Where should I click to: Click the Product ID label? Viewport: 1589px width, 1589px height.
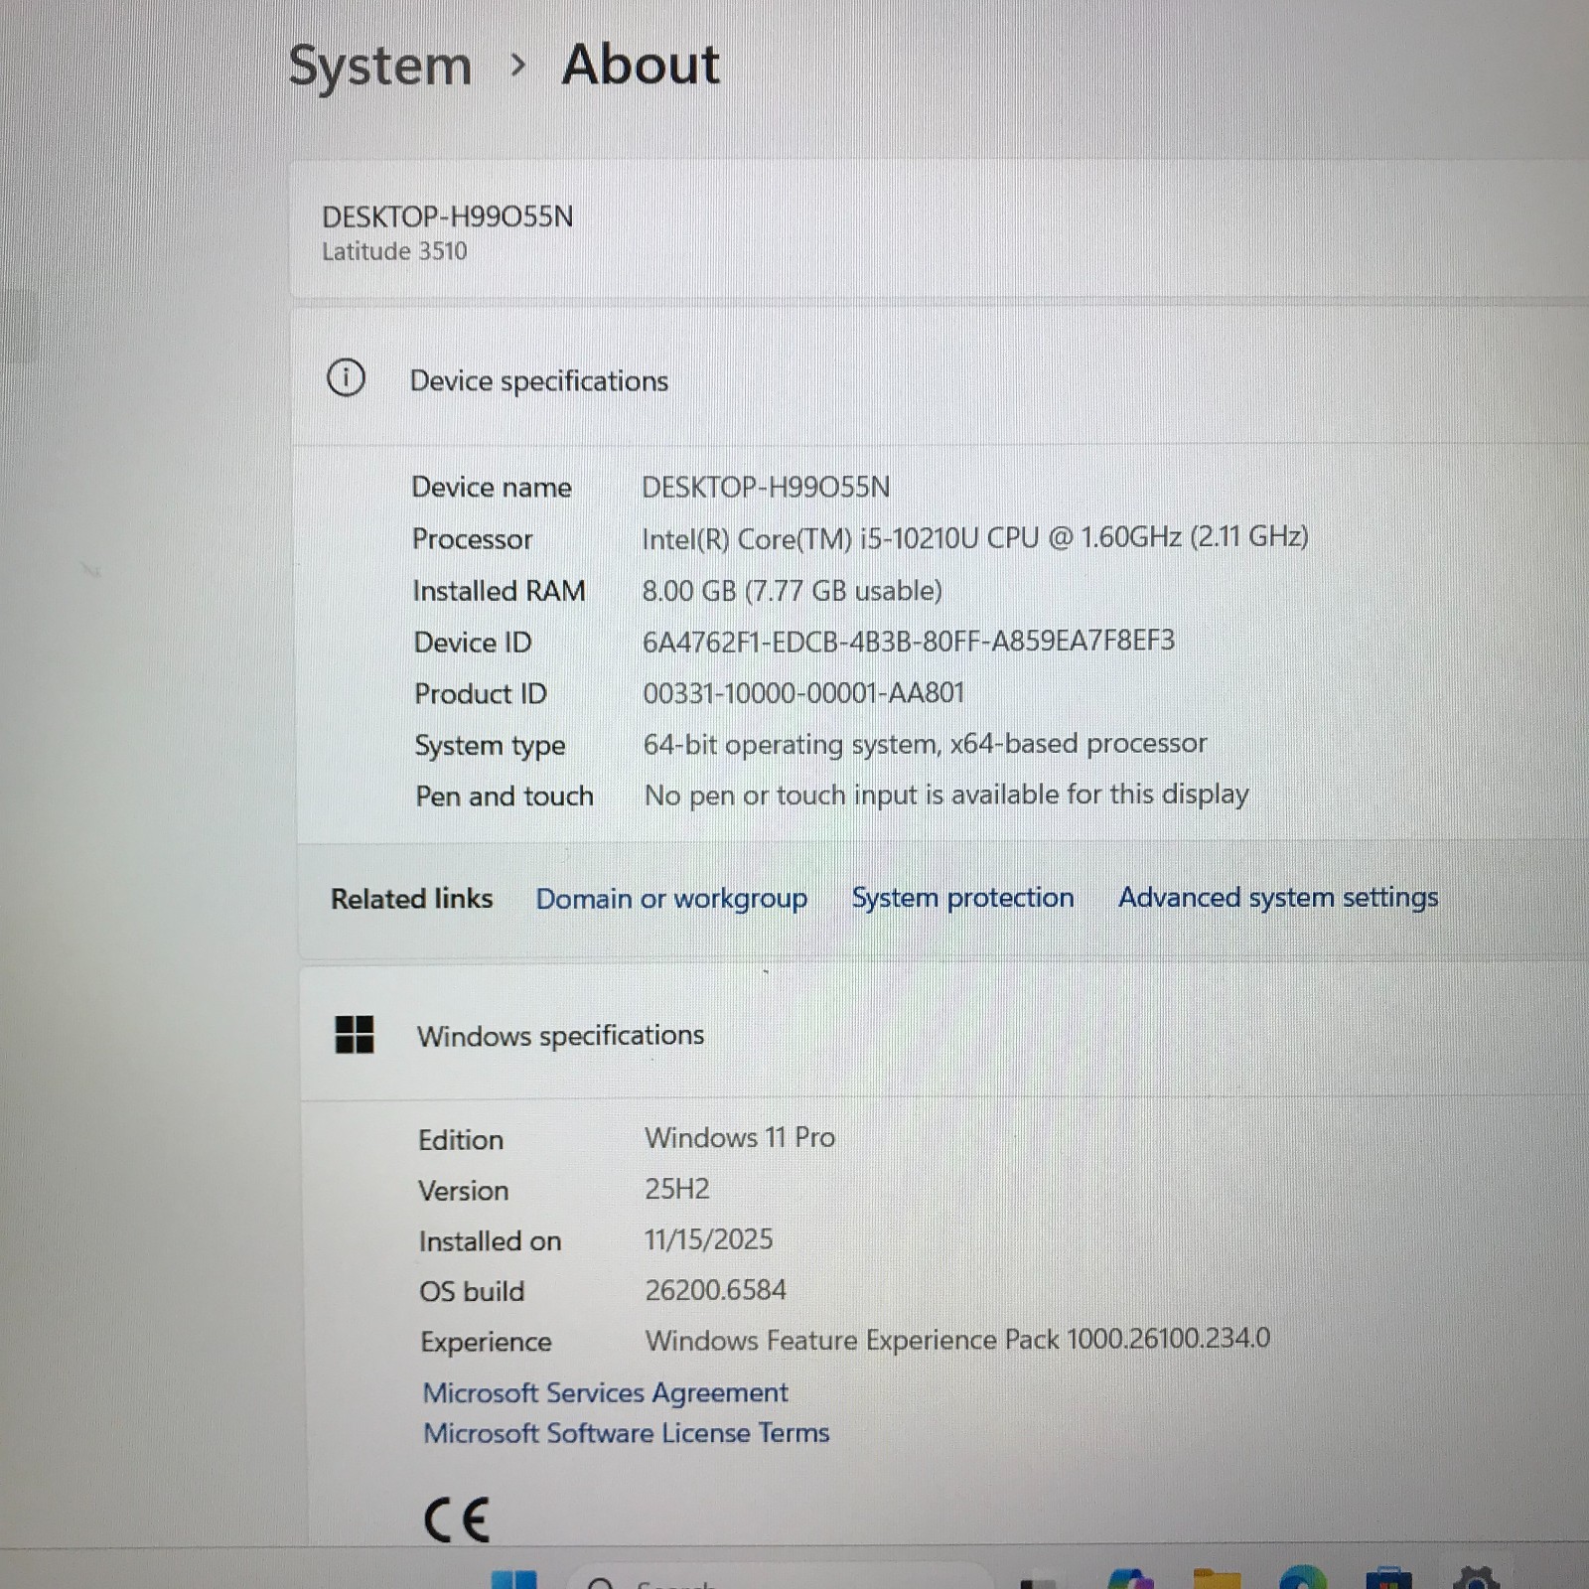[481, 694]
